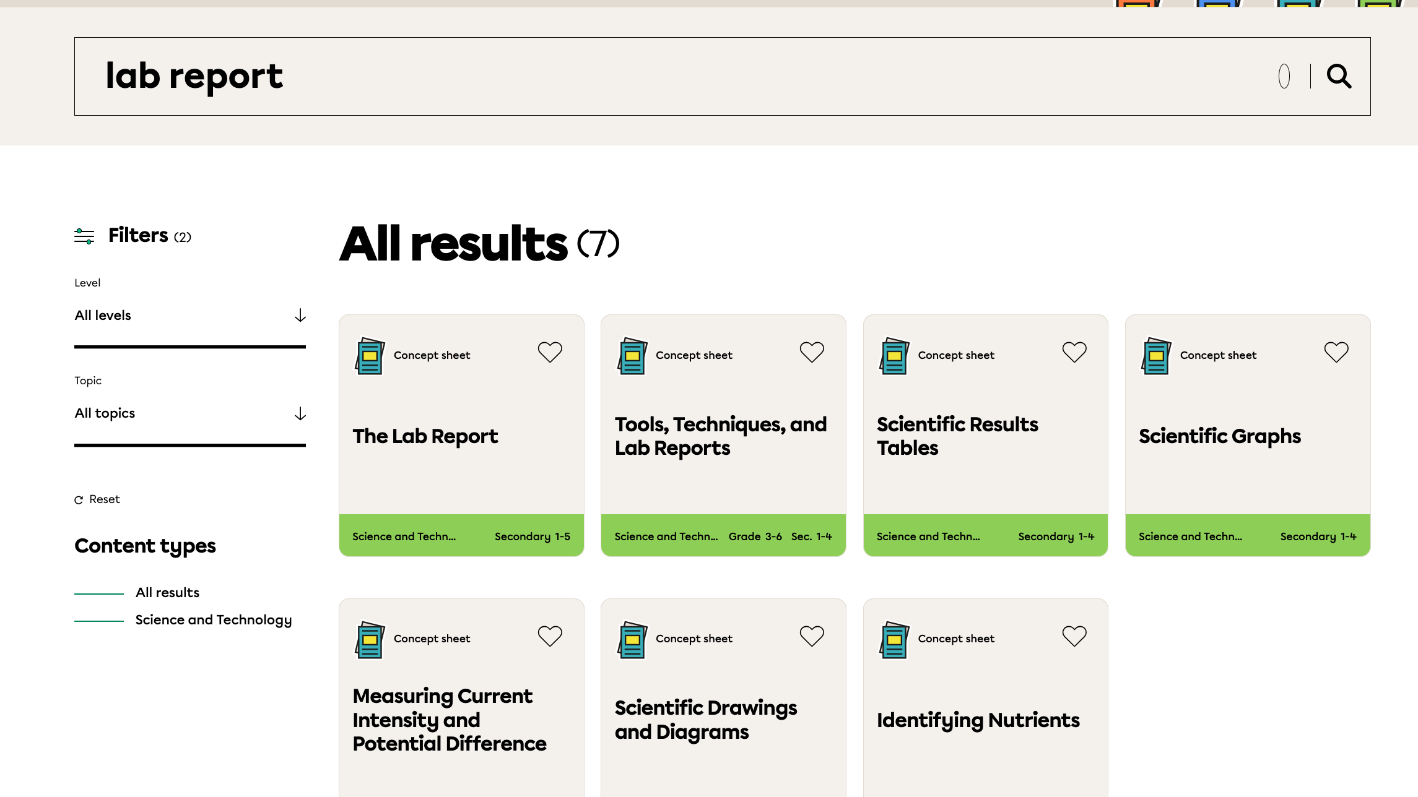Click concept sheet icon on Identifying Nutrients card
Image resolution: width=1418 pixels, height=797 pixels.
pyautogui.click(x=894, y=639)
